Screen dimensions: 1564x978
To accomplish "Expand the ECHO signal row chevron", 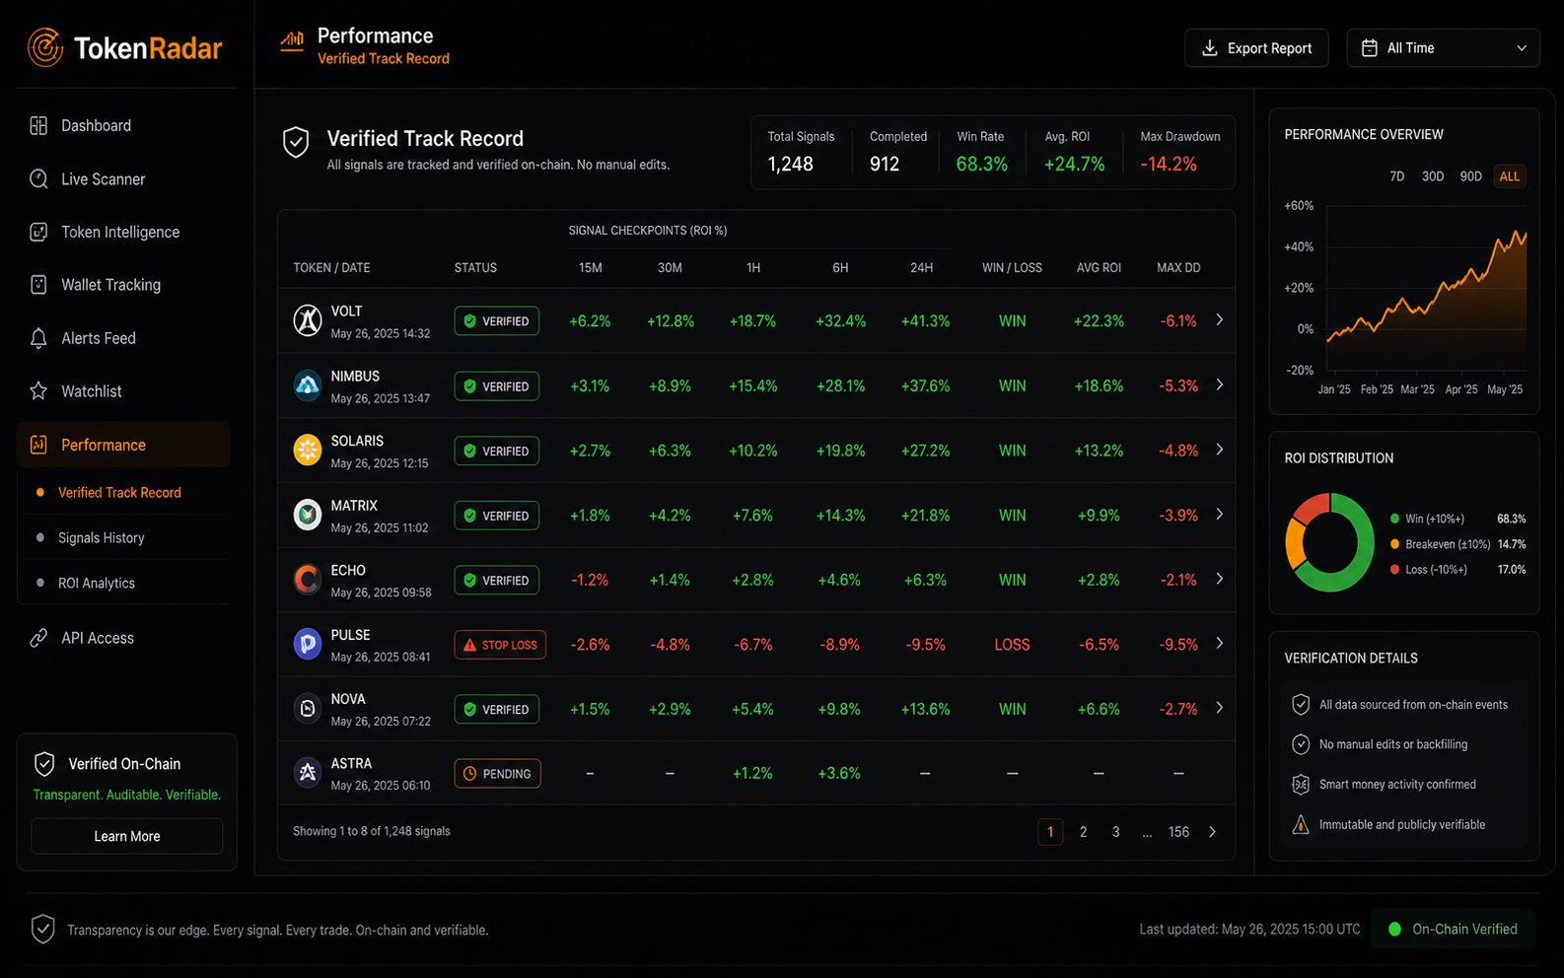I will 1220,579.
